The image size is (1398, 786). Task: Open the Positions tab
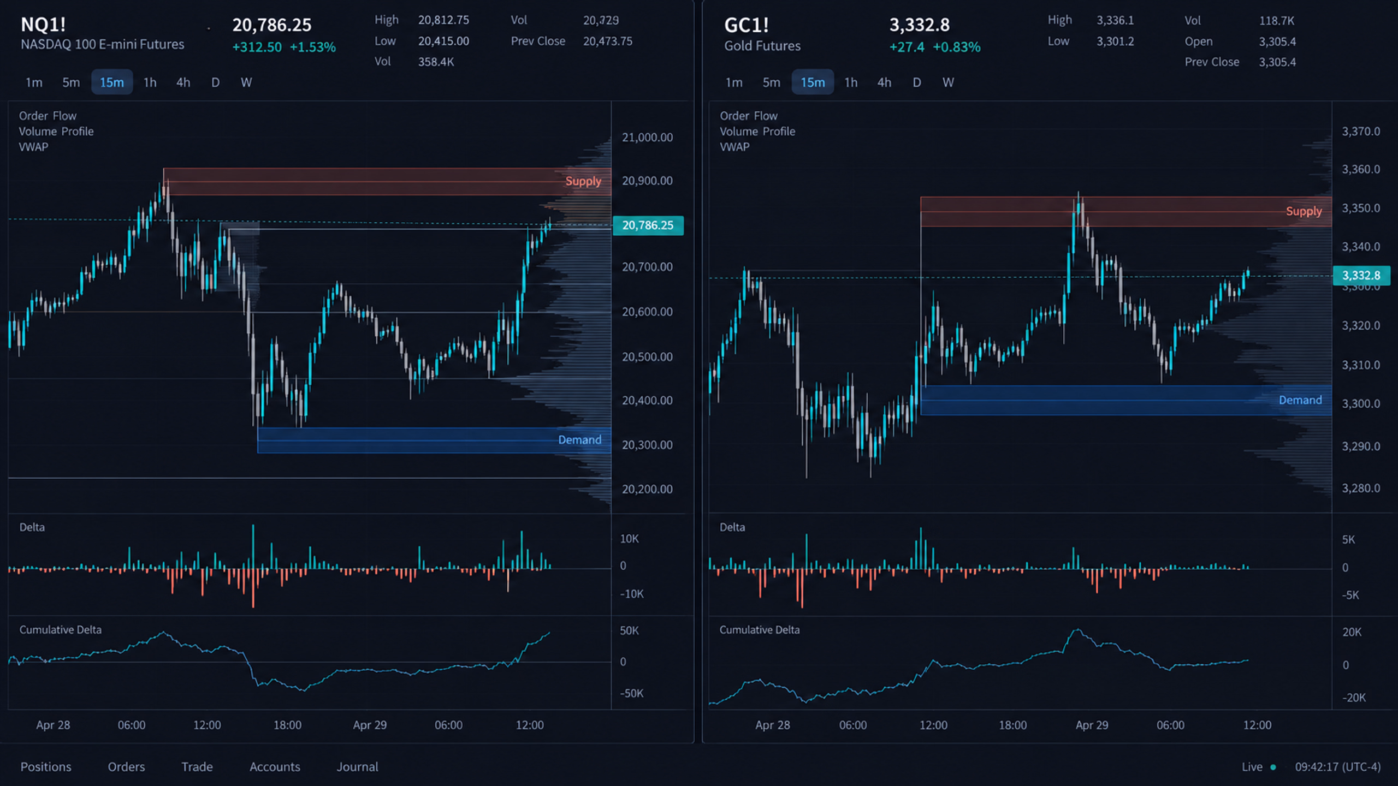(46, 767)
